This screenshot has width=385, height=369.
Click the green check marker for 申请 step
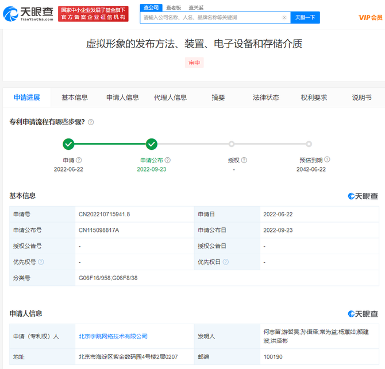[x=68, y=144]
